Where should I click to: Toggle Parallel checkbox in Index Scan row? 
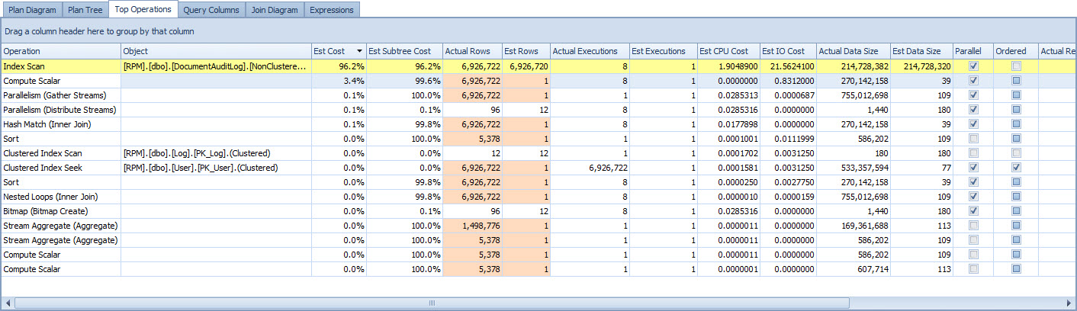click(x=973, y=66)
